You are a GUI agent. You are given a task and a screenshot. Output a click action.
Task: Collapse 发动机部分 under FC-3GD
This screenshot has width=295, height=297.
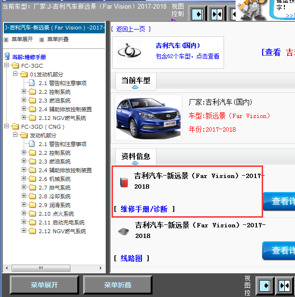[15, 135]
